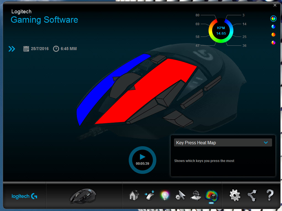This screenshot has width=282, height=211.
Task: Select the blue-white color scheme circle
Action: click(x=273, y=27)
